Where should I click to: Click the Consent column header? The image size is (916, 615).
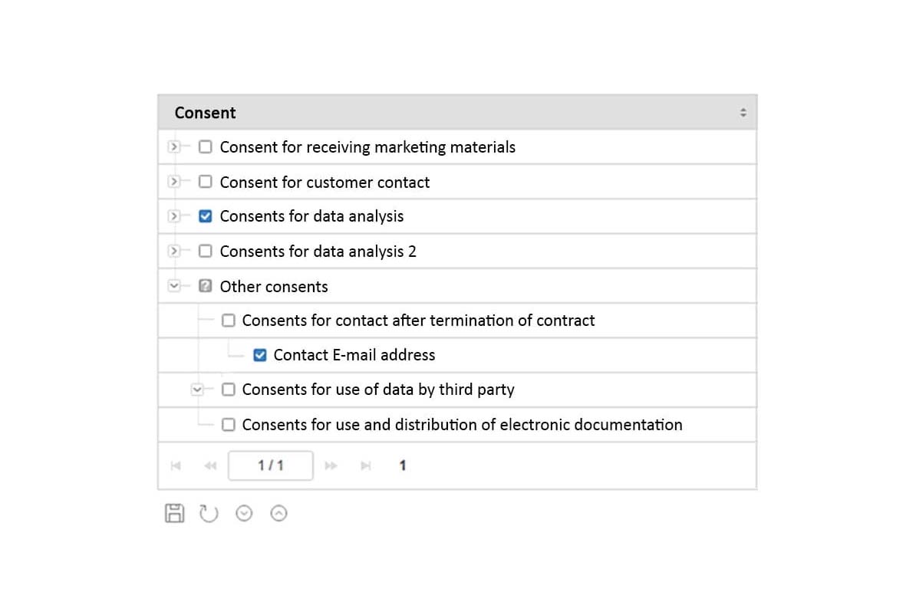click(204, 113)
